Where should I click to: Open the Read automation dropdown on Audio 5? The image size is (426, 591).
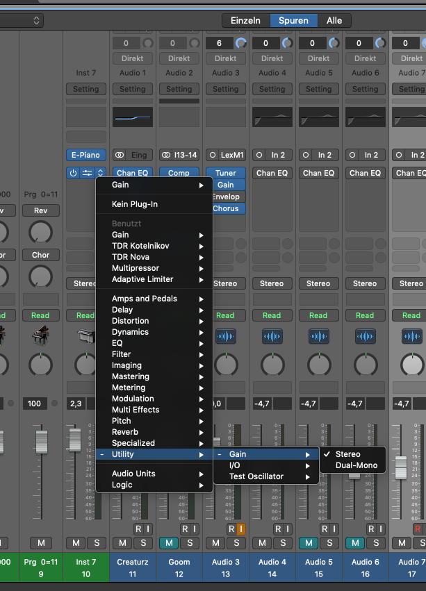(319, 315)
